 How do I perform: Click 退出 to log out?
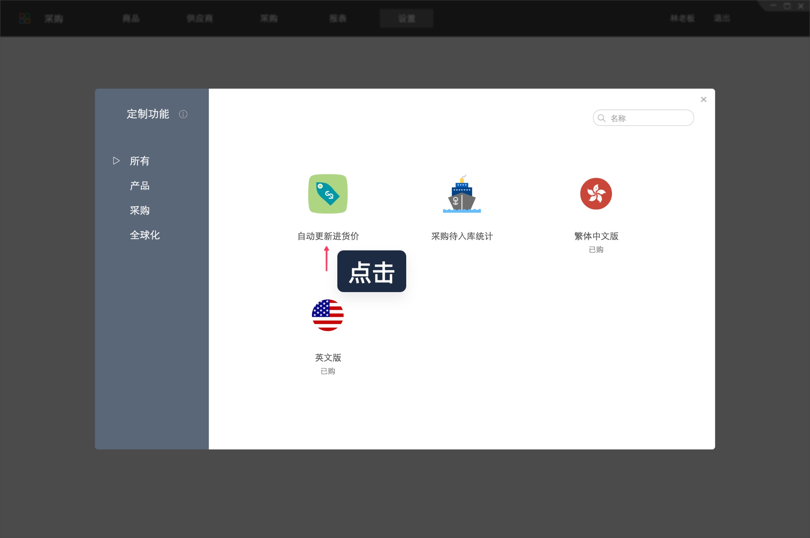tap(723, 18)
